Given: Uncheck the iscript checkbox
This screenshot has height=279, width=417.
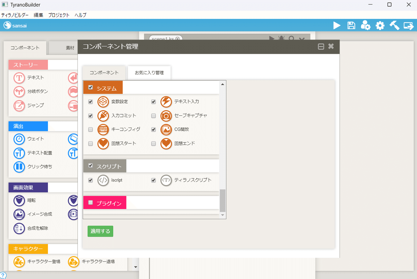Looking at the screenshot, I should coord(91,180).
